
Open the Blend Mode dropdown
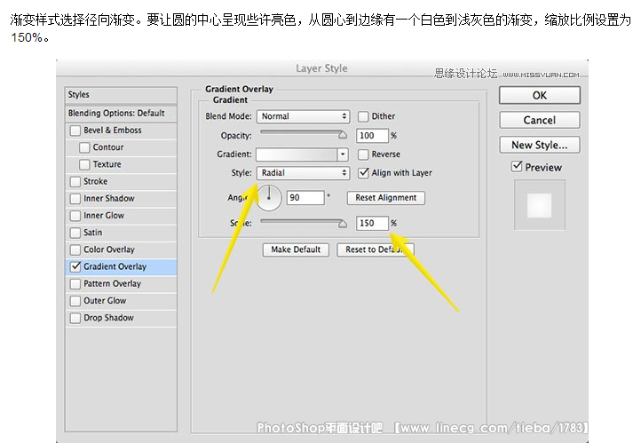click(303, 116)
